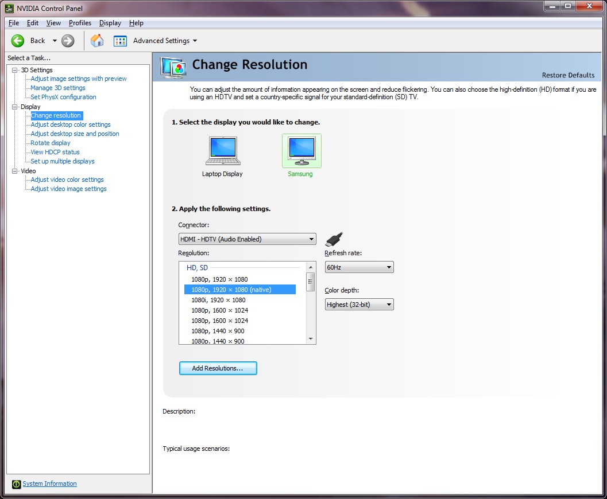The image size is (607, 499).
Task: Open the Display menu
Action: (x=110, y=23)
